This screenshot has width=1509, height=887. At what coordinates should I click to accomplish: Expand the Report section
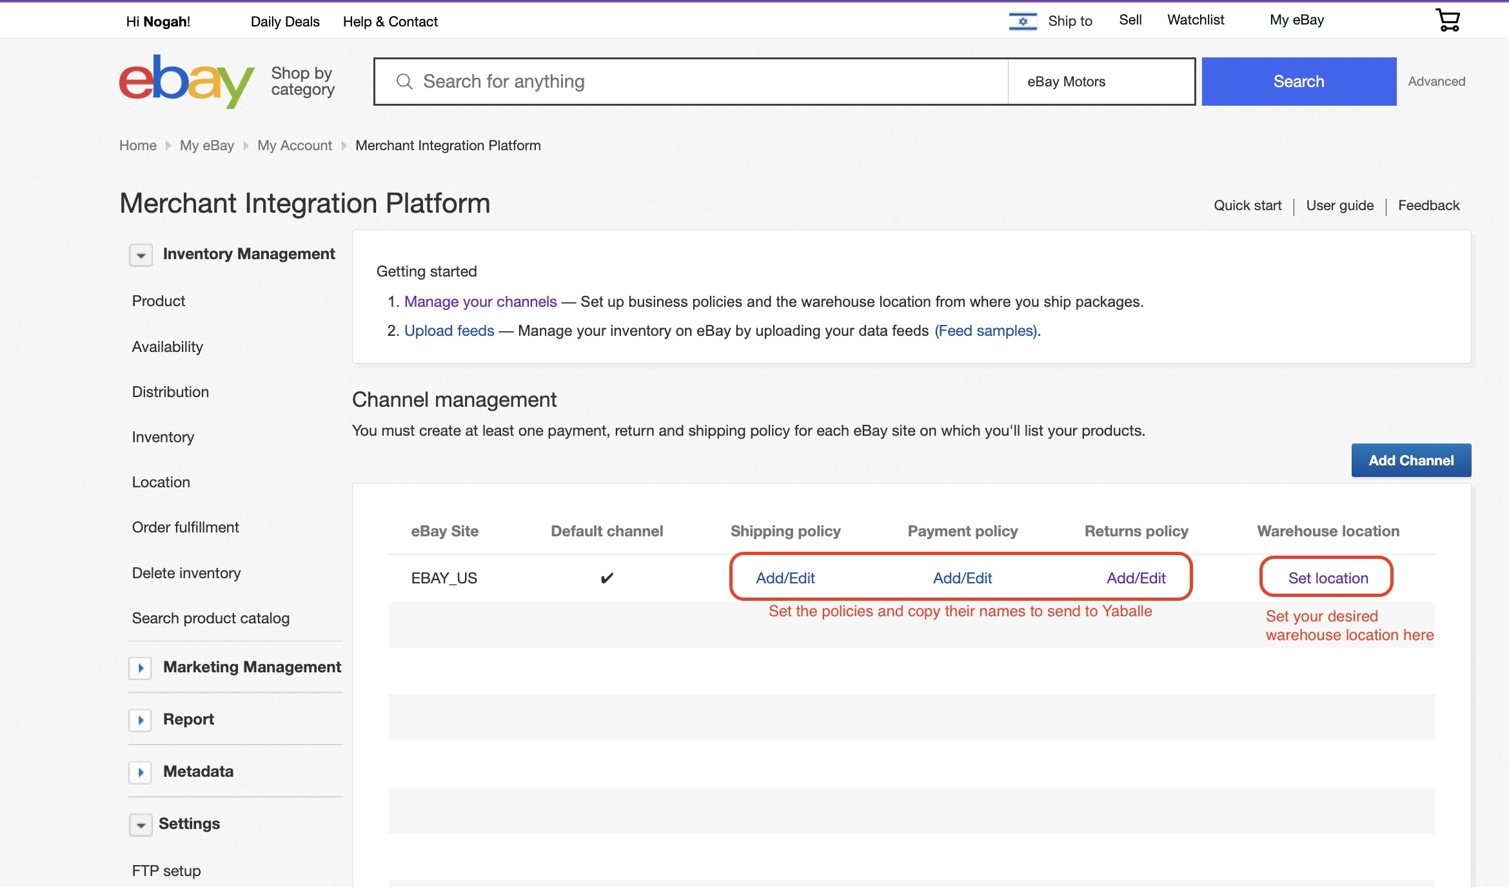coord(141,720)
